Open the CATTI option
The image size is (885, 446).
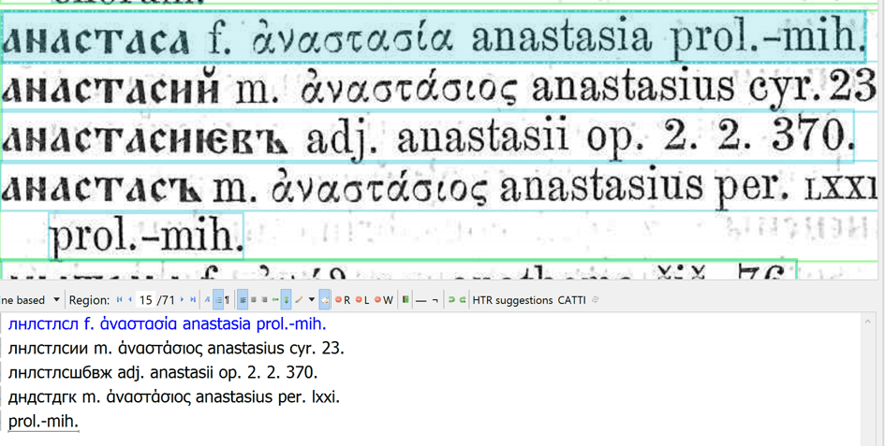coord(571,300)
